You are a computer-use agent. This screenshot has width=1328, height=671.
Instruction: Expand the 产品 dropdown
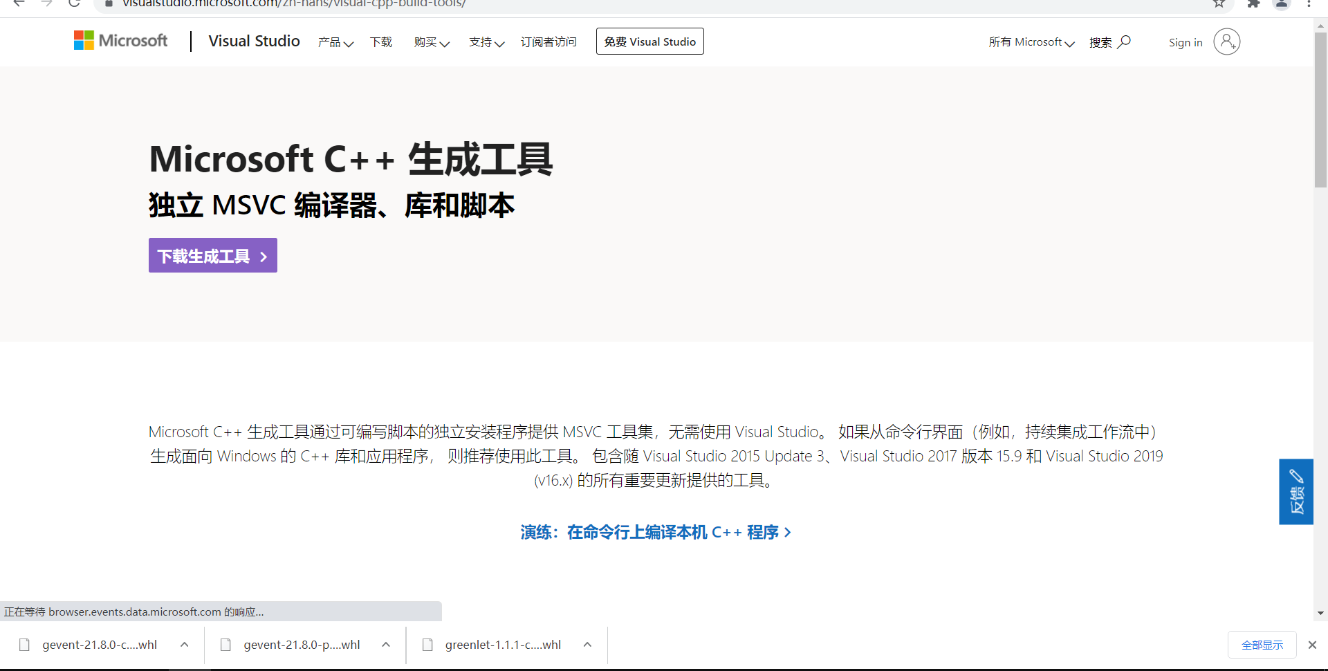tap(335, 42)
